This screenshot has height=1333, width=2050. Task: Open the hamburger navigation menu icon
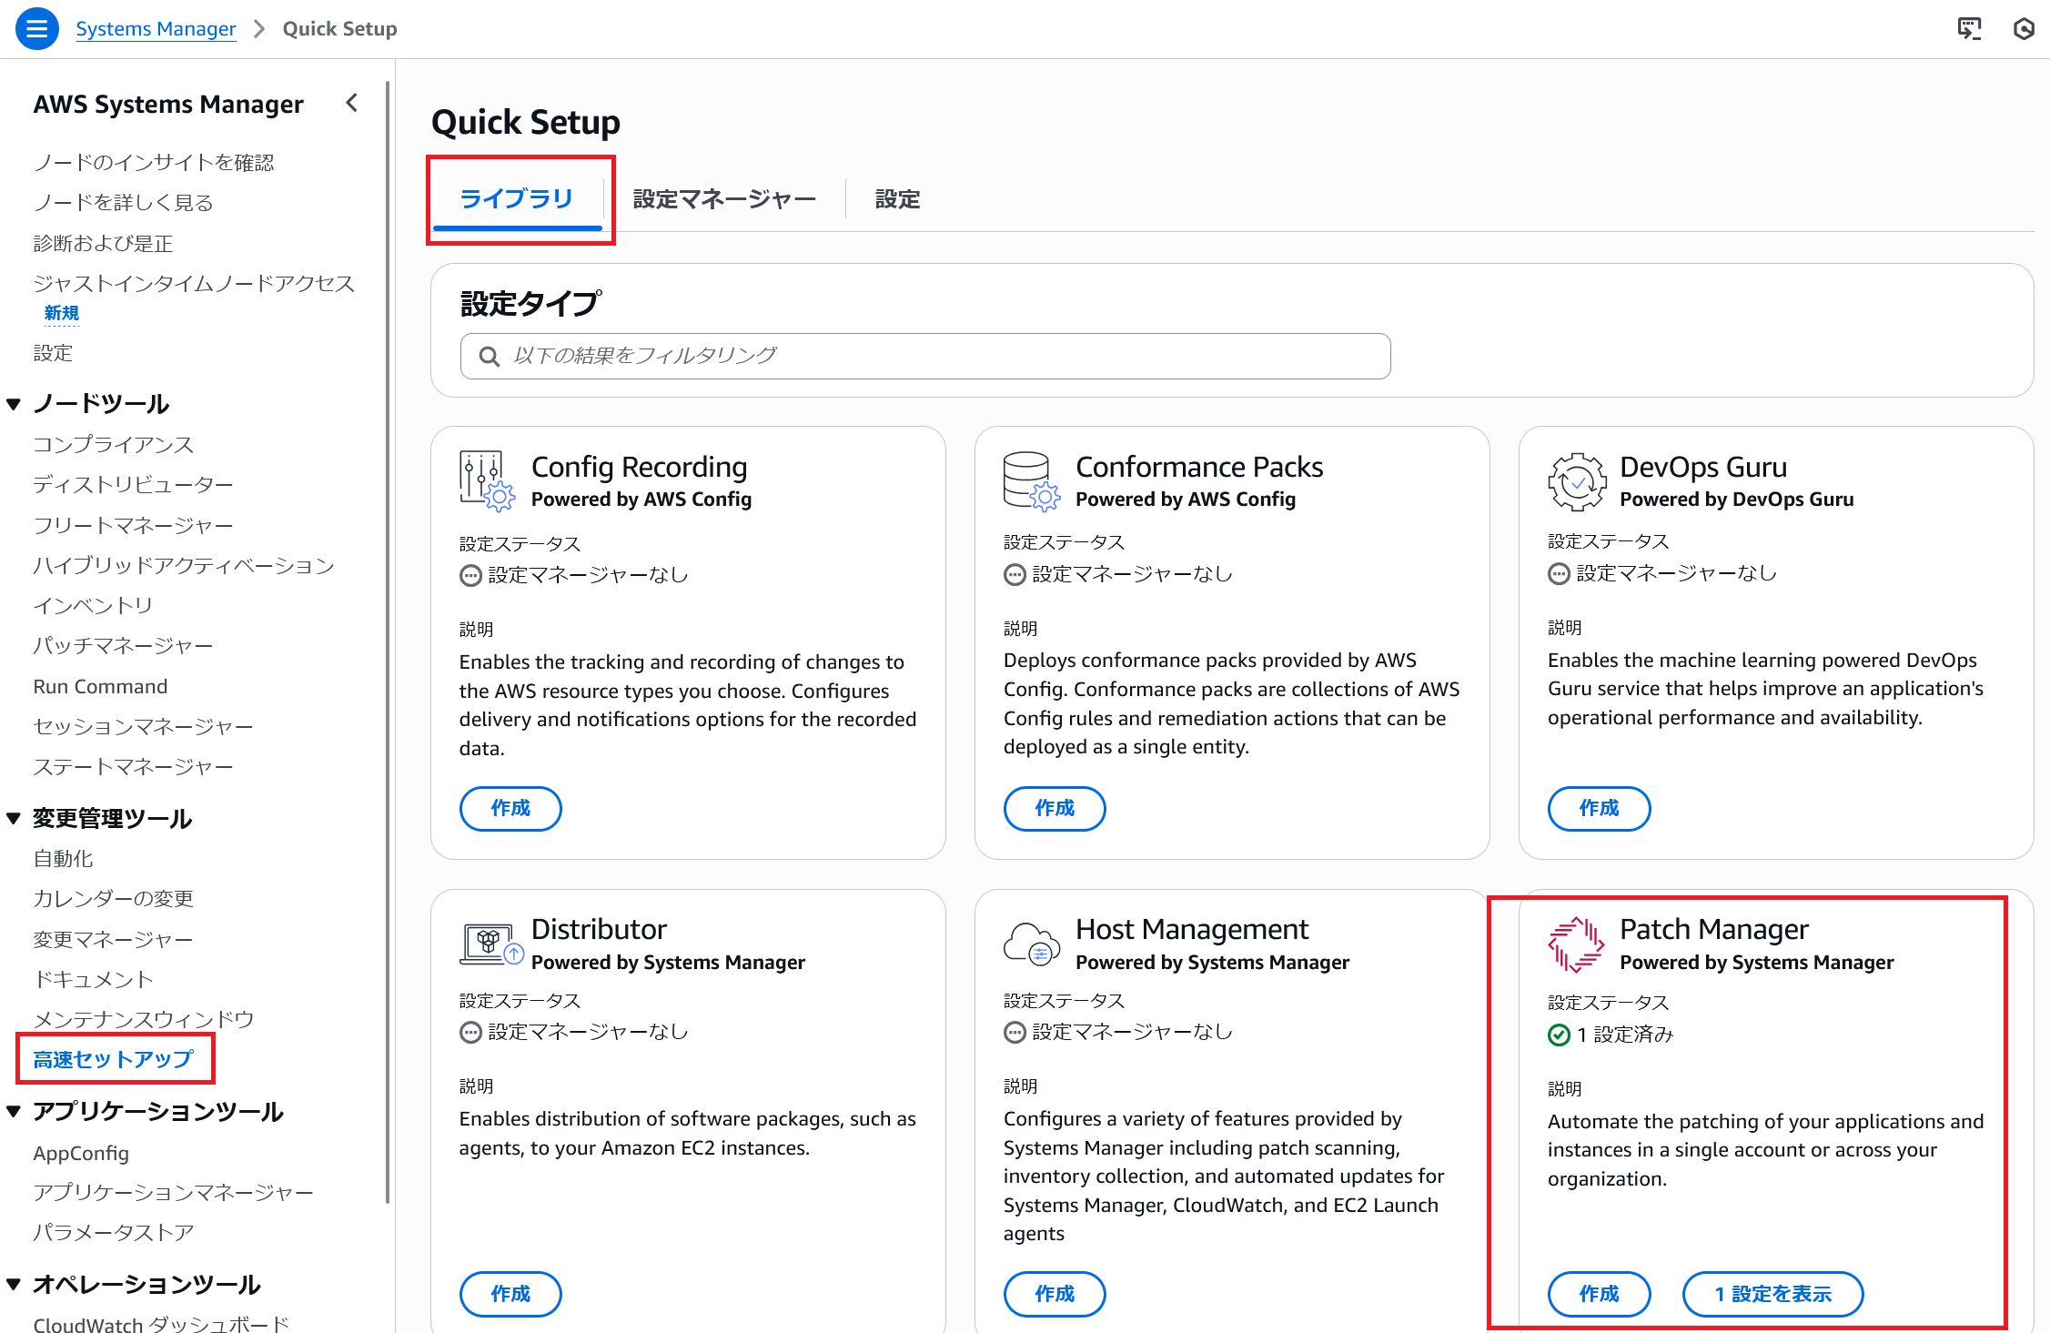tap(37, 29)
